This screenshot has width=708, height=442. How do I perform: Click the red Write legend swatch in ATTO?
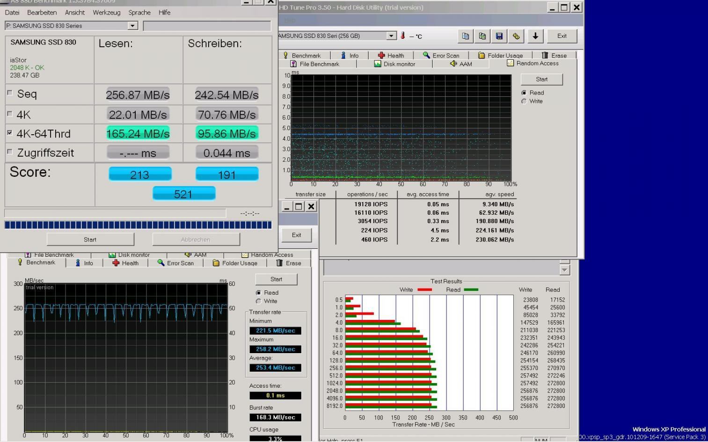(424, 290)
